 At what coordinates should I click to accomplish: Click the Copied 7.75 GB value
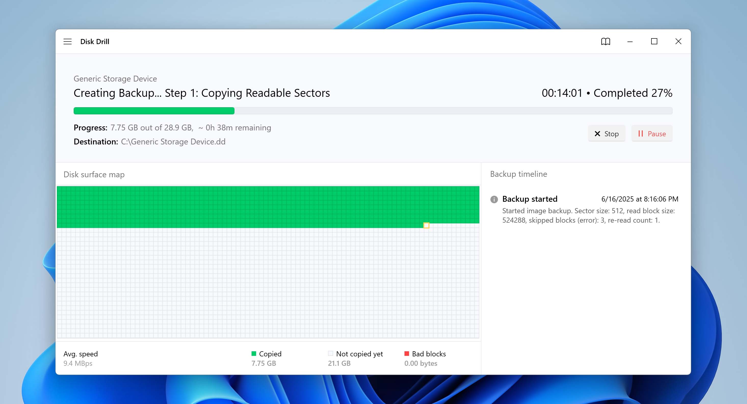263,363
